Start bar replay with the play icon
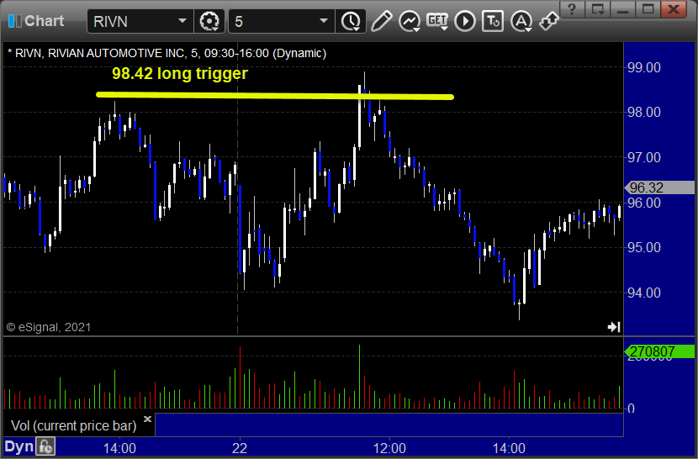Viewport: 698px width, 459px height. (465, 21)
